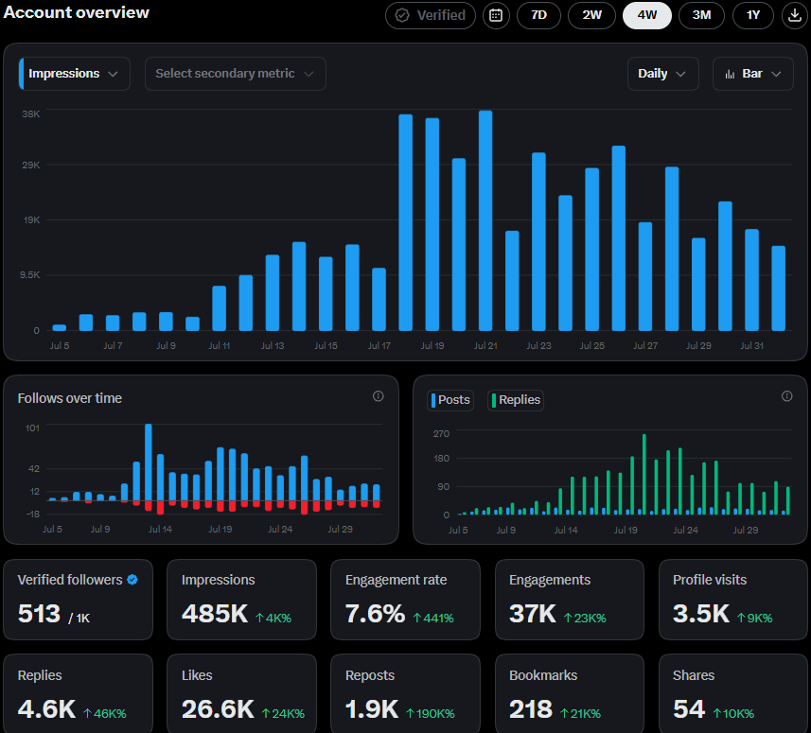Viewport: 811px width, 733px height.
Task: Open the Verified followers 513 card
Action: point(79,600)
